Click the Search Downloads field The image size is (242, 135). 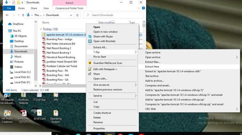point(113,15)
